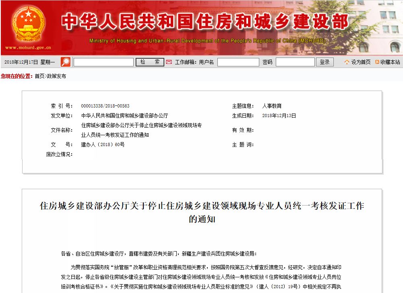Click the 登录 login button
Screen dimensions: 403x293
pyautogui.click(x=324, y=62)
